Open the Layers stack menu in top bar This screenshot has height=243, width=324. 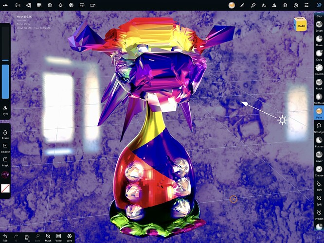point(285,5)
